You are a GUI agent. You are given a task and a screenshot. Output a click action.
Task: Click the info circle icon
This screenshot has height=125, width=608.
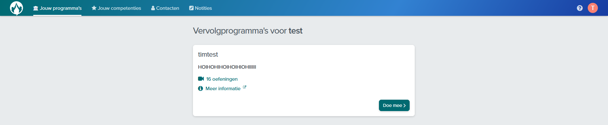coord(201,89)
